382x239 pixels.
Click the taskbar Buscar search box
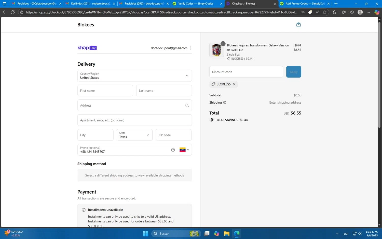pos(176,234)
